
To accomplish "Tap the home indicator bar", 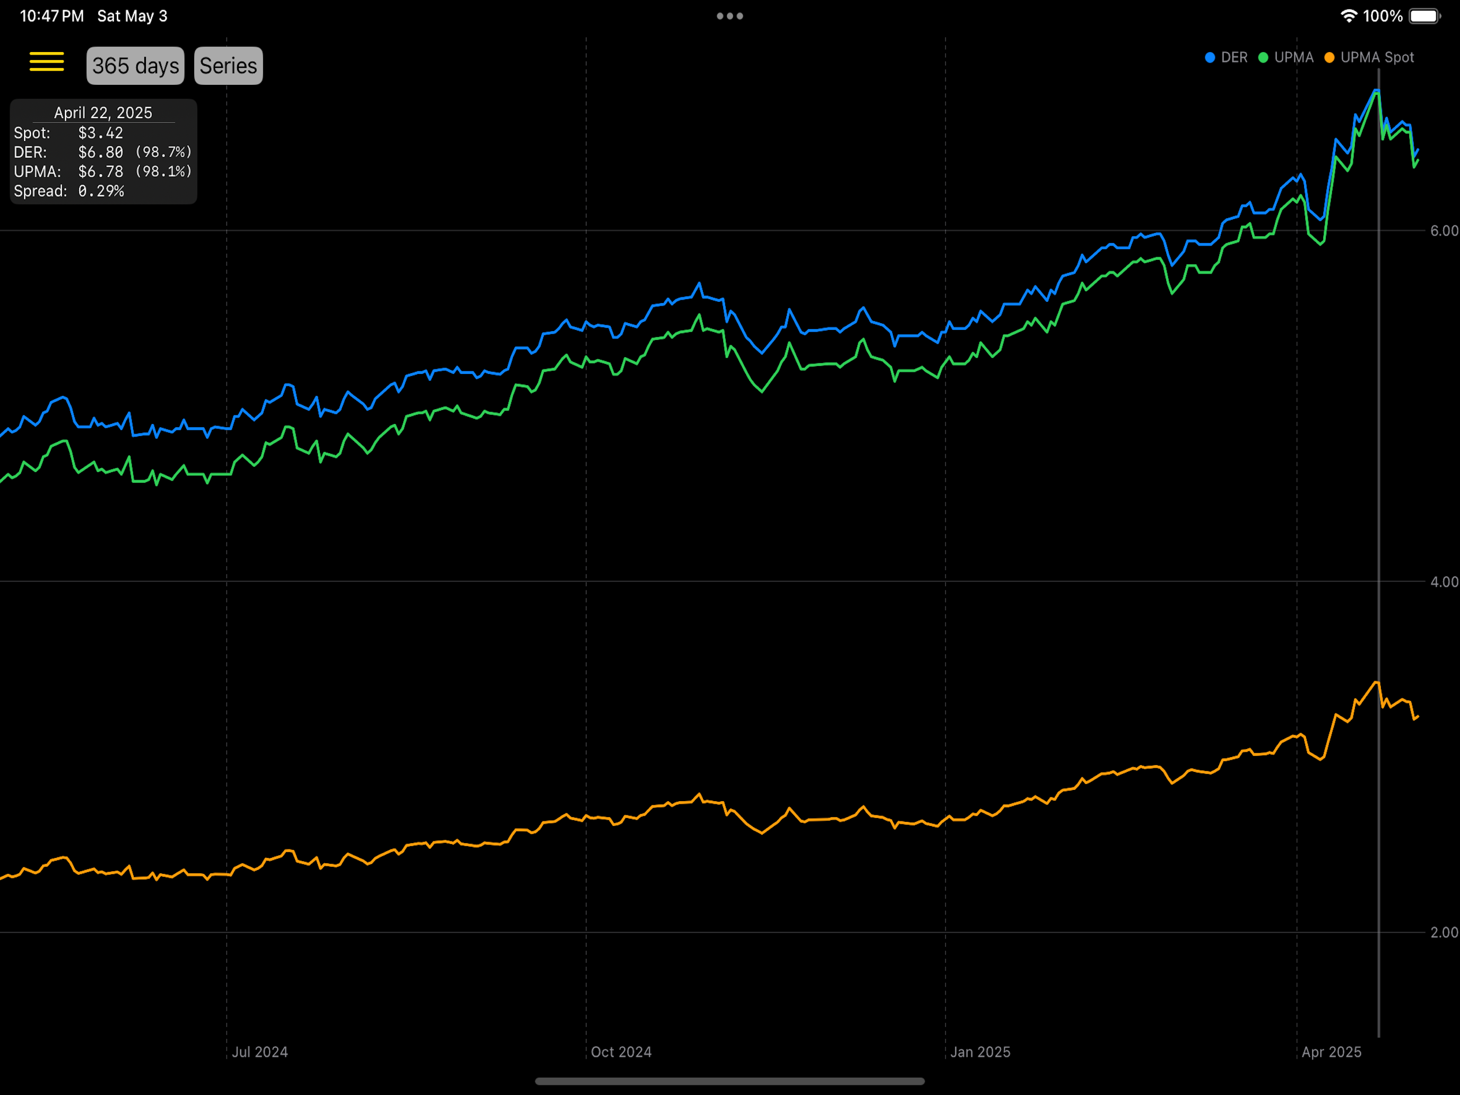I will 730,1081.
